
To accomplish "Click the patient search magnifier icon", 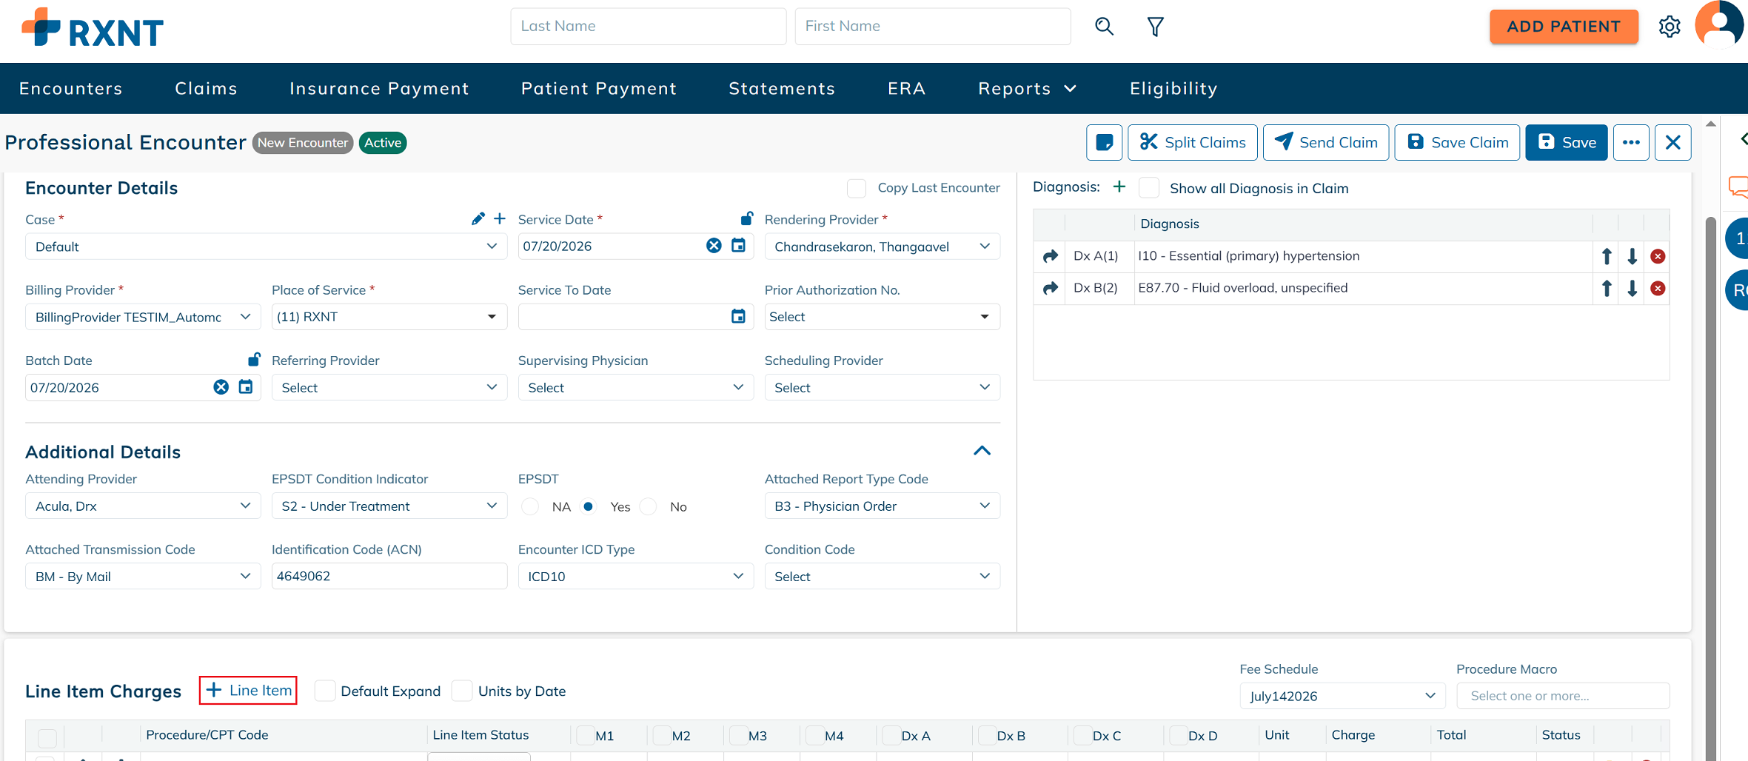I will coord(1104,27).
